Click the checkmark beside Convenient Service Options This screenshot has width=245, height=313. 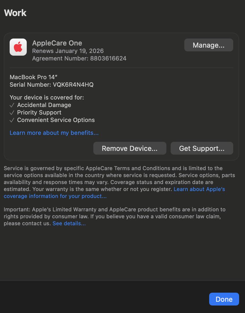(x=12, y=120)
